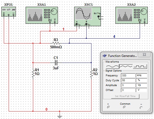
Task: Click the plus terminal of XFG1 instrument
Action: (x=4, y=15)
